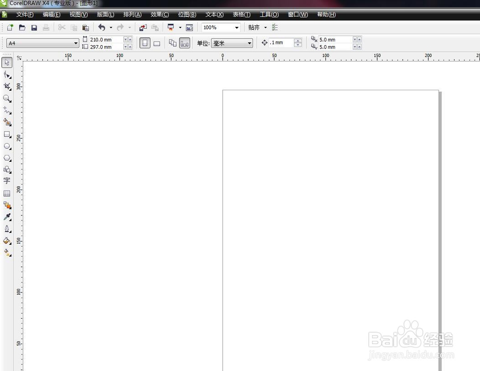Image resolution: width=480 pixels, height=371 pixels.
Task: Click the Copy icon
Action: [x=74, y=27]
